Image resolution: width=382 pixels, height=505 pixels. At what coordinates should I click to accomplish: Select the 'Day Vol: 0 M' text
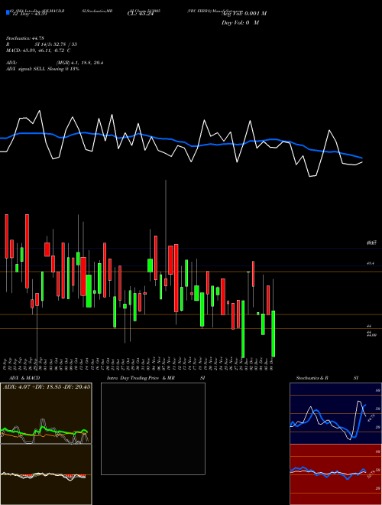click(240, 23)
